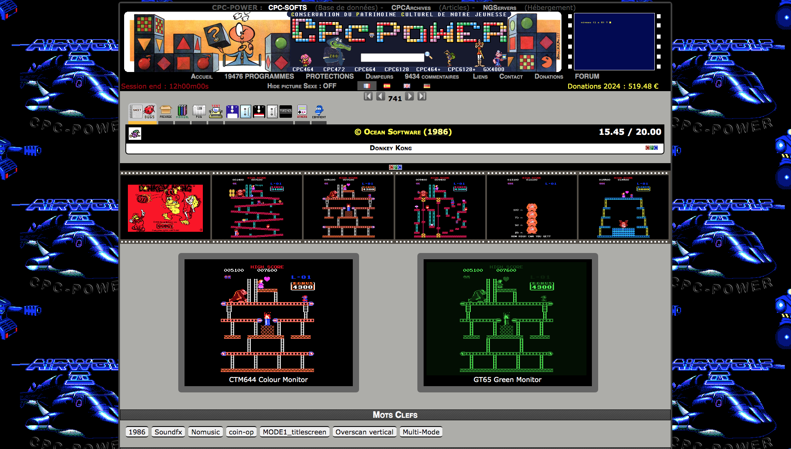This screenshot has width=791, height=449.
Task: Open the 19476 Programmes menu
Action: pyautogui.click(x=259, y=77)
